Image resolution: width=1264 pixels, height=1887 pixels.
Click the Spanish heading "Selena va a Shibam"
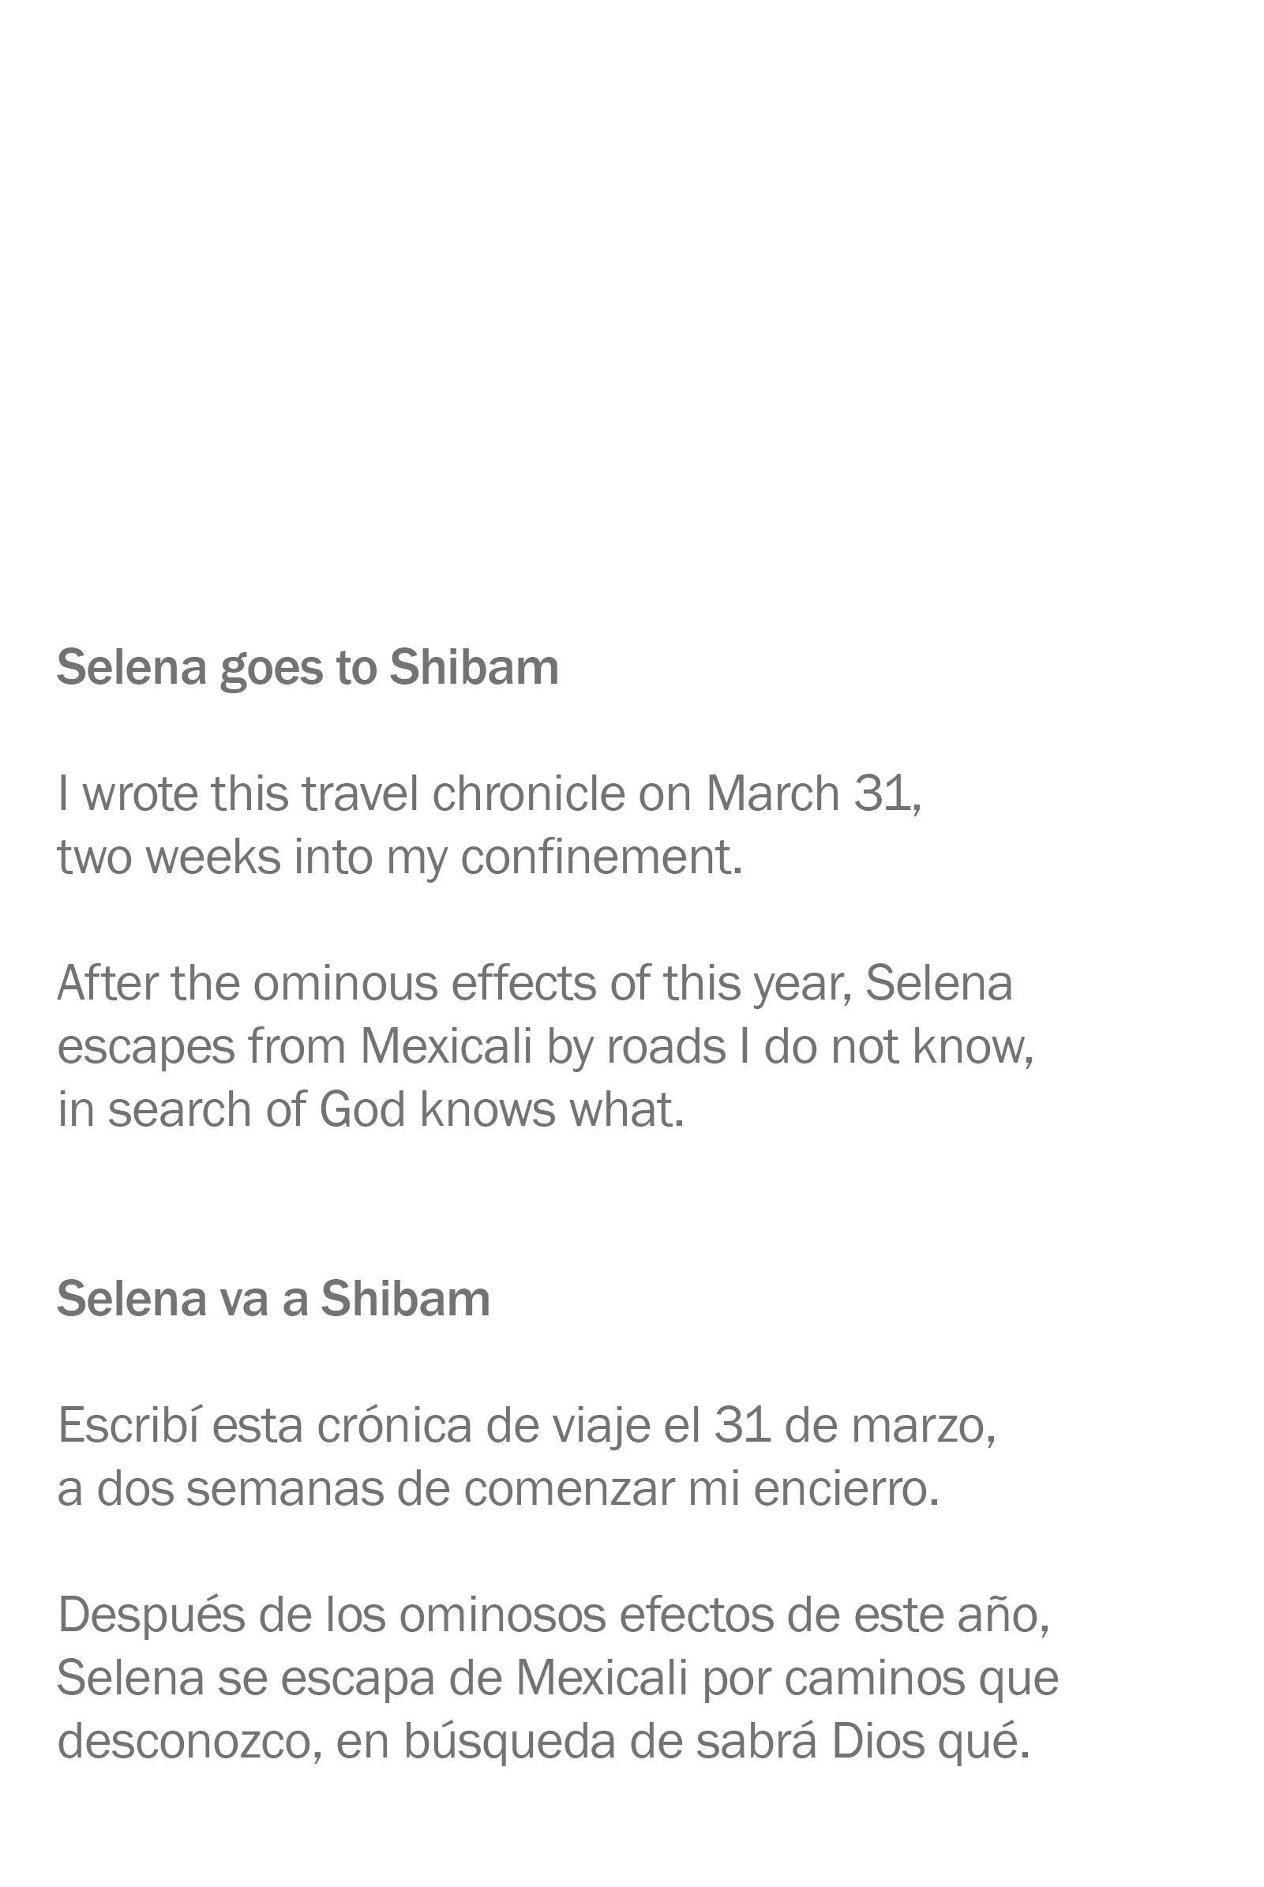tap(273, 1299)
